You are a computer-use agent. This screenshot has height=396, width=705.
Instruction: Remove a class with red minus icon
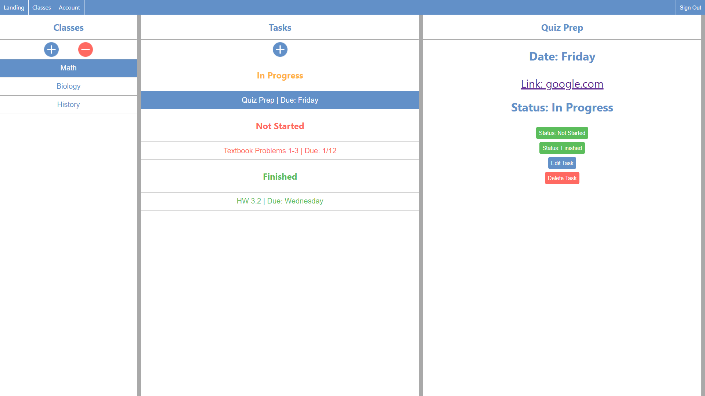click(86, 49)
